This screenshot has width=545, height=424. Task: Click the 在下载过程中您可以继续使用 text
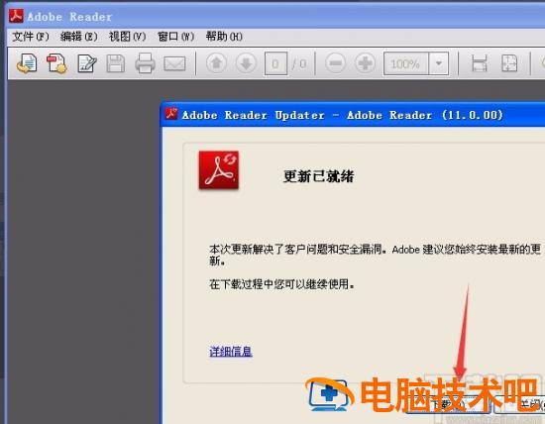(x=282, y=284)
